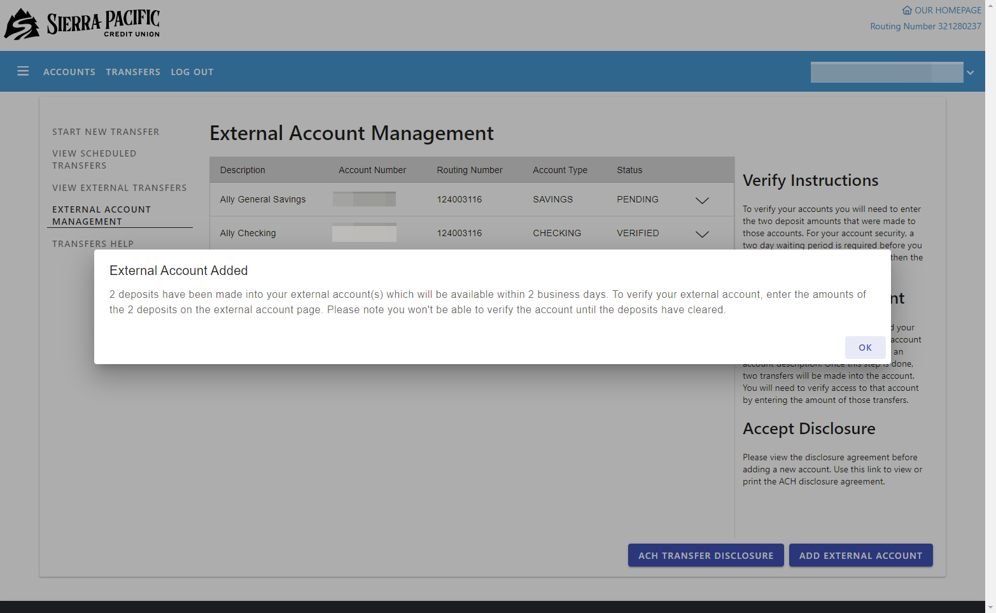Open View External Transfers
This screenshot has width=996, height=613.
tap(120, 188)
